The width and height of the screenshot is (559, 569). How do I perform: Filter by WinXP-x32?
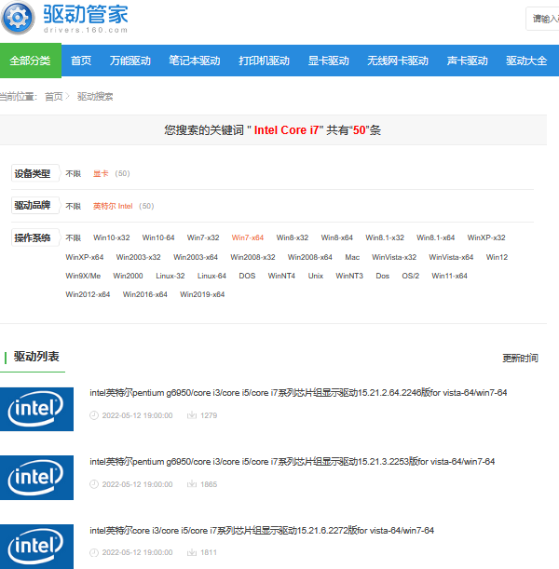click(x=486, y=237)
